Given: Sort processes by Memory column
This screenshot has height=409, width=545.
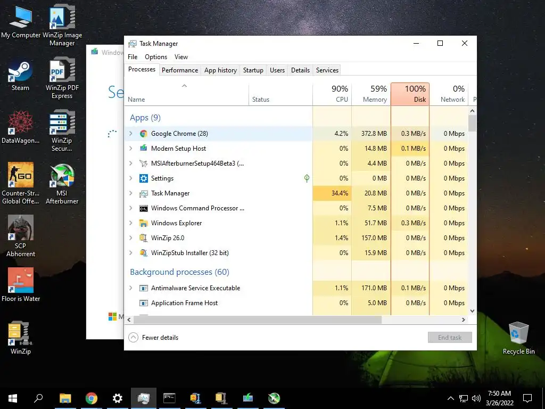Looking at the screenshot, I should 371,94.
